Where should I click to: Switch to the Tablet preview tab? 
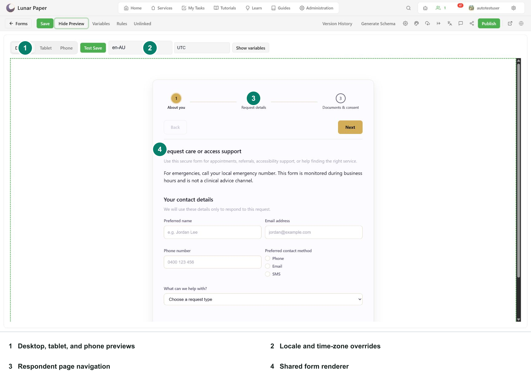coord(46,48)
